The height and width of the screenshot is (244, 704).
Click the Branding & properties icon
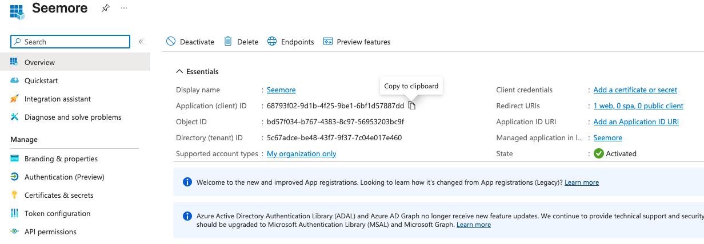coord(14,158)
